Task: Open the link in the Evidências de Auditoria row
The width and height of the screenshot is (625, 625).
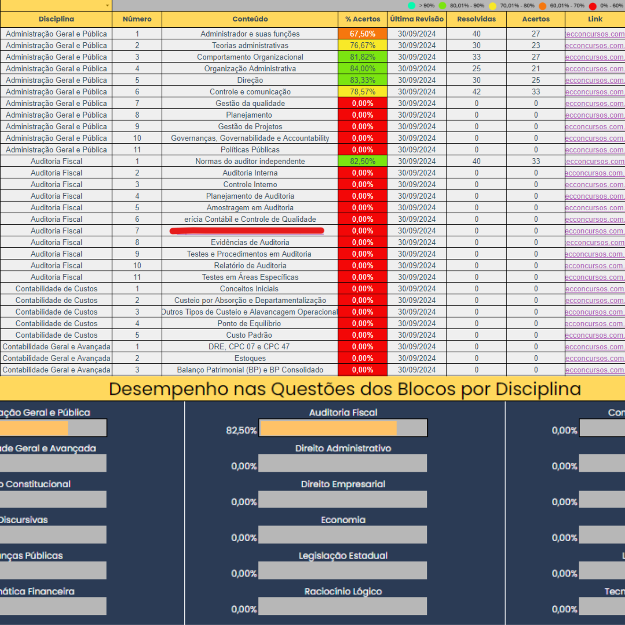Action: pyautogui.click(x=595, y=243)
